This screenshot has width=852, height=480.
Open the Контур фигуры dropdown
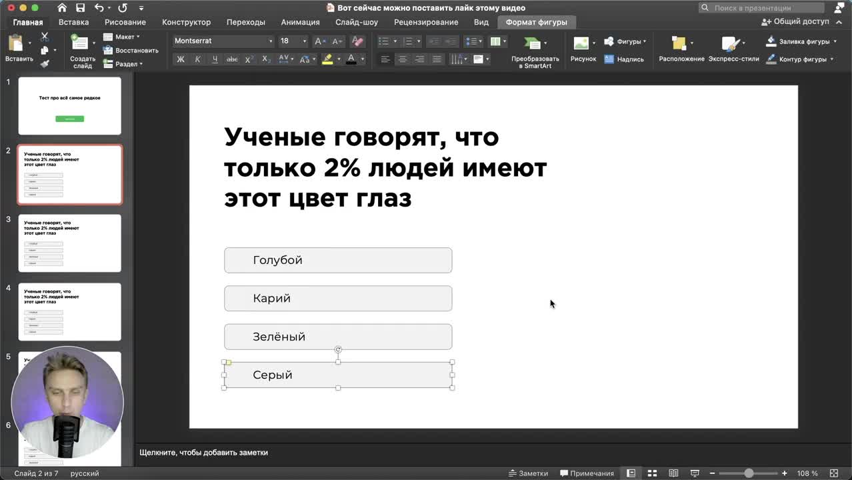coord(831,59)
